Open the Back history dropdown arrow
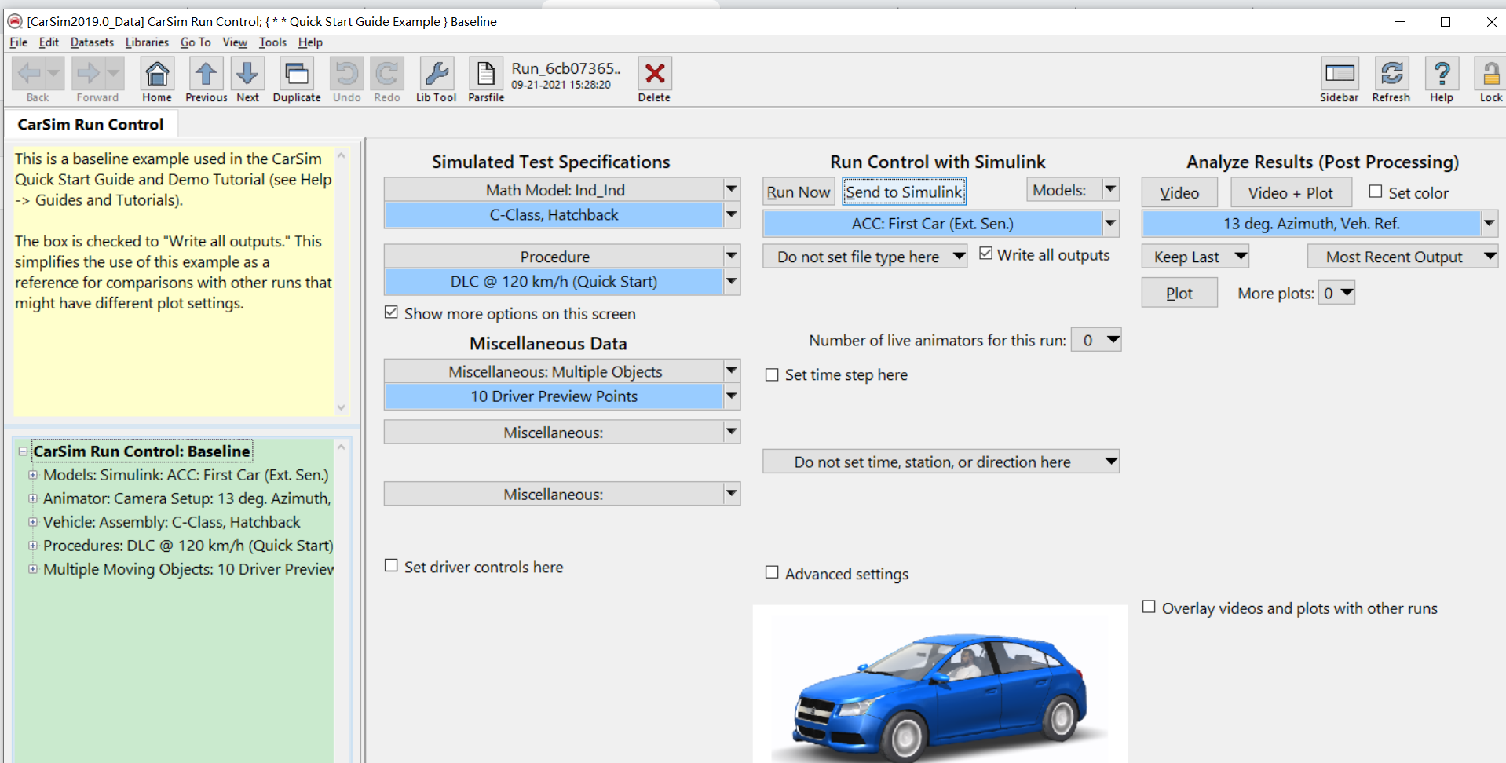The height and width of the screenshot is (763, 1506). point(53,75)
